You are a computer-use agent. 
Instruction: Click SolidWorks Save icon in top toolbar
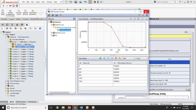tap(76, 2)
